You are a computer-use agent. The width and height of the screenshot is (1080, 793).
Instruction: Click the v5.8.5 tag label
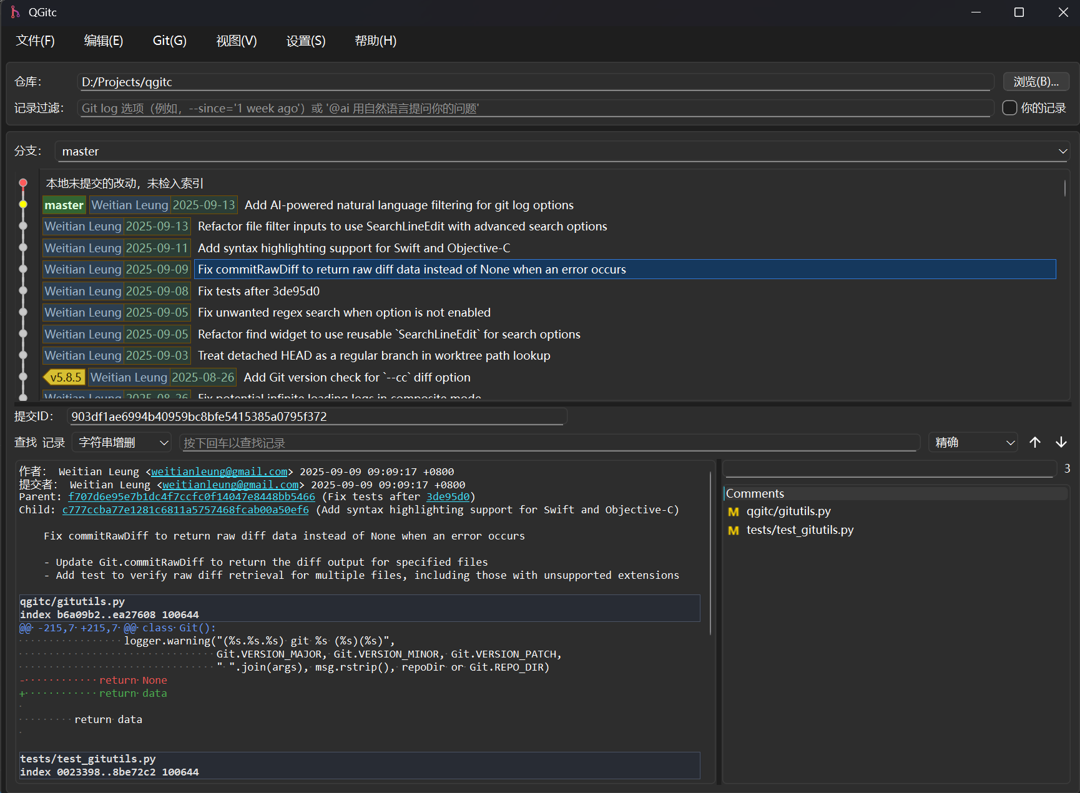pos(64,377)
